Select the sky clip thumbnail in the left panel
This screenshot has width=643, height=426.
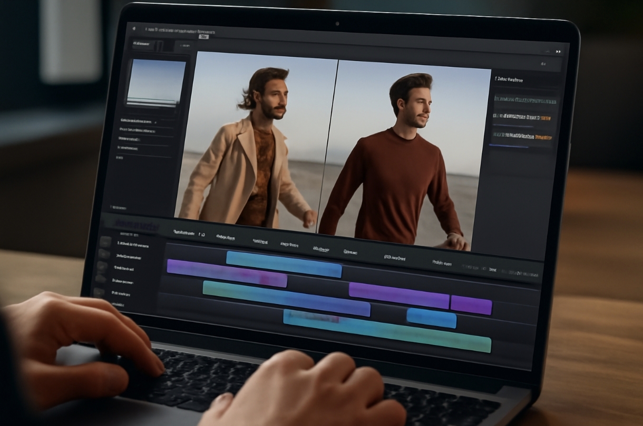click(156, 84)
